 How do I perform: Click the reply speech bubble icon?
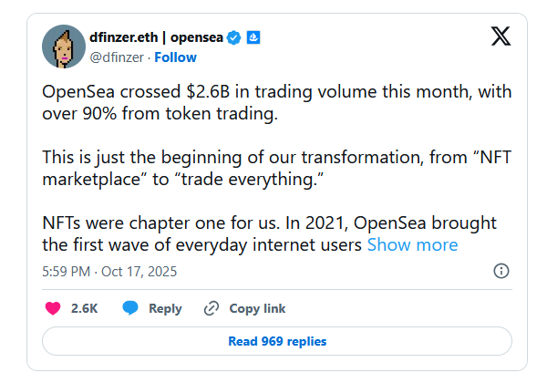point(130,308)
